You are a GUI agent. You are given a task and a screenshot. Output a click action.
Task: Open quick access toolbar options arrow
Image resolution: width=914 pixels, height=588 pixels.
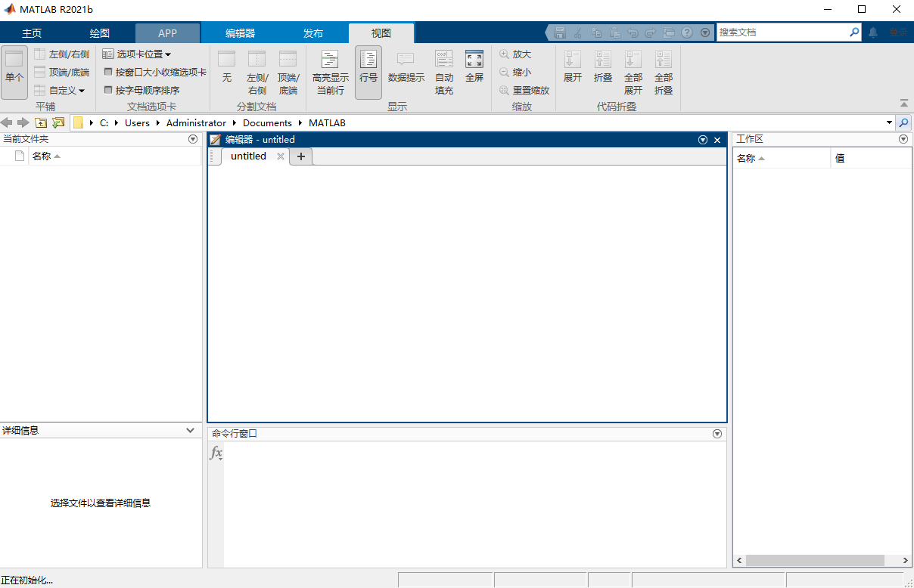point(705,32)
